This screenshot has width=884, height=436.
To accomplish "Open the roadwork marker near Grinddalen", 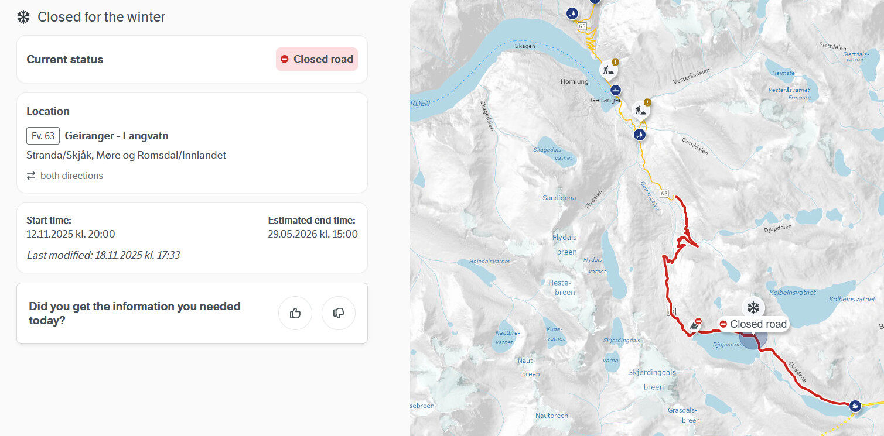I will (640, 111).
